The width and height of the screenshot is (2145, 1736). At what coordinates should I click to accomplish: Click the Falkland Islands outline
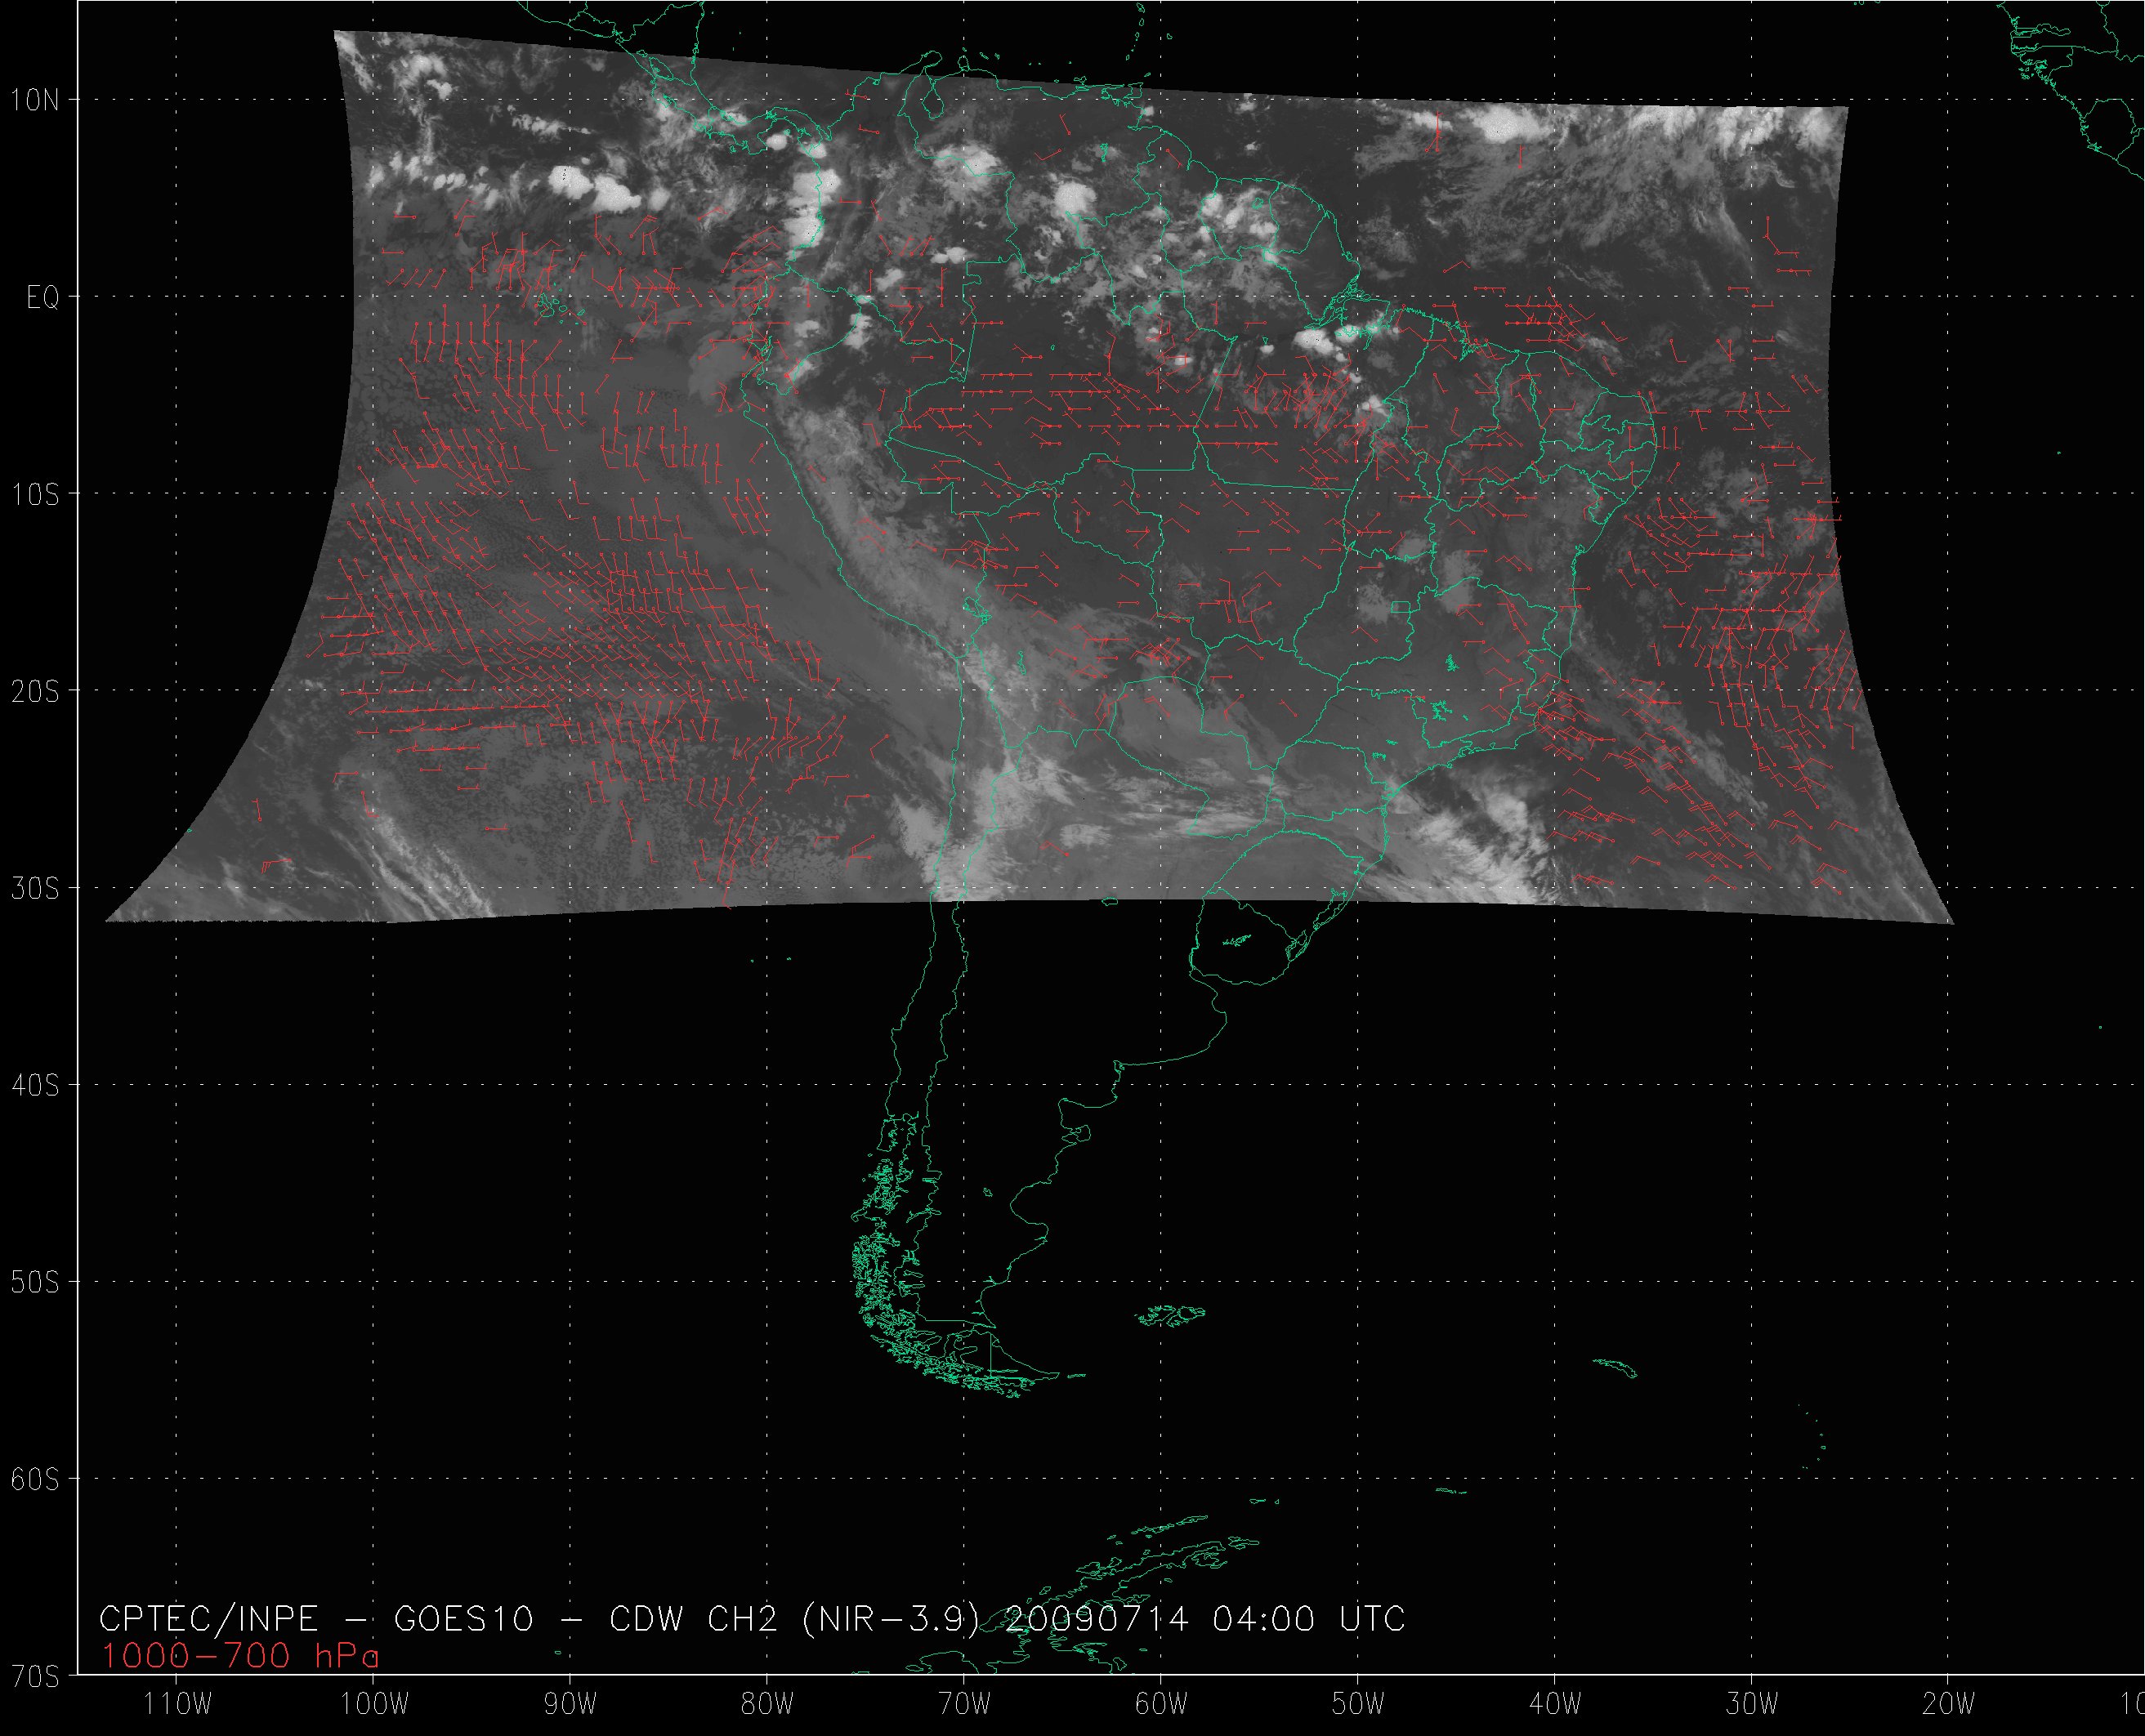(1172, 1315)
